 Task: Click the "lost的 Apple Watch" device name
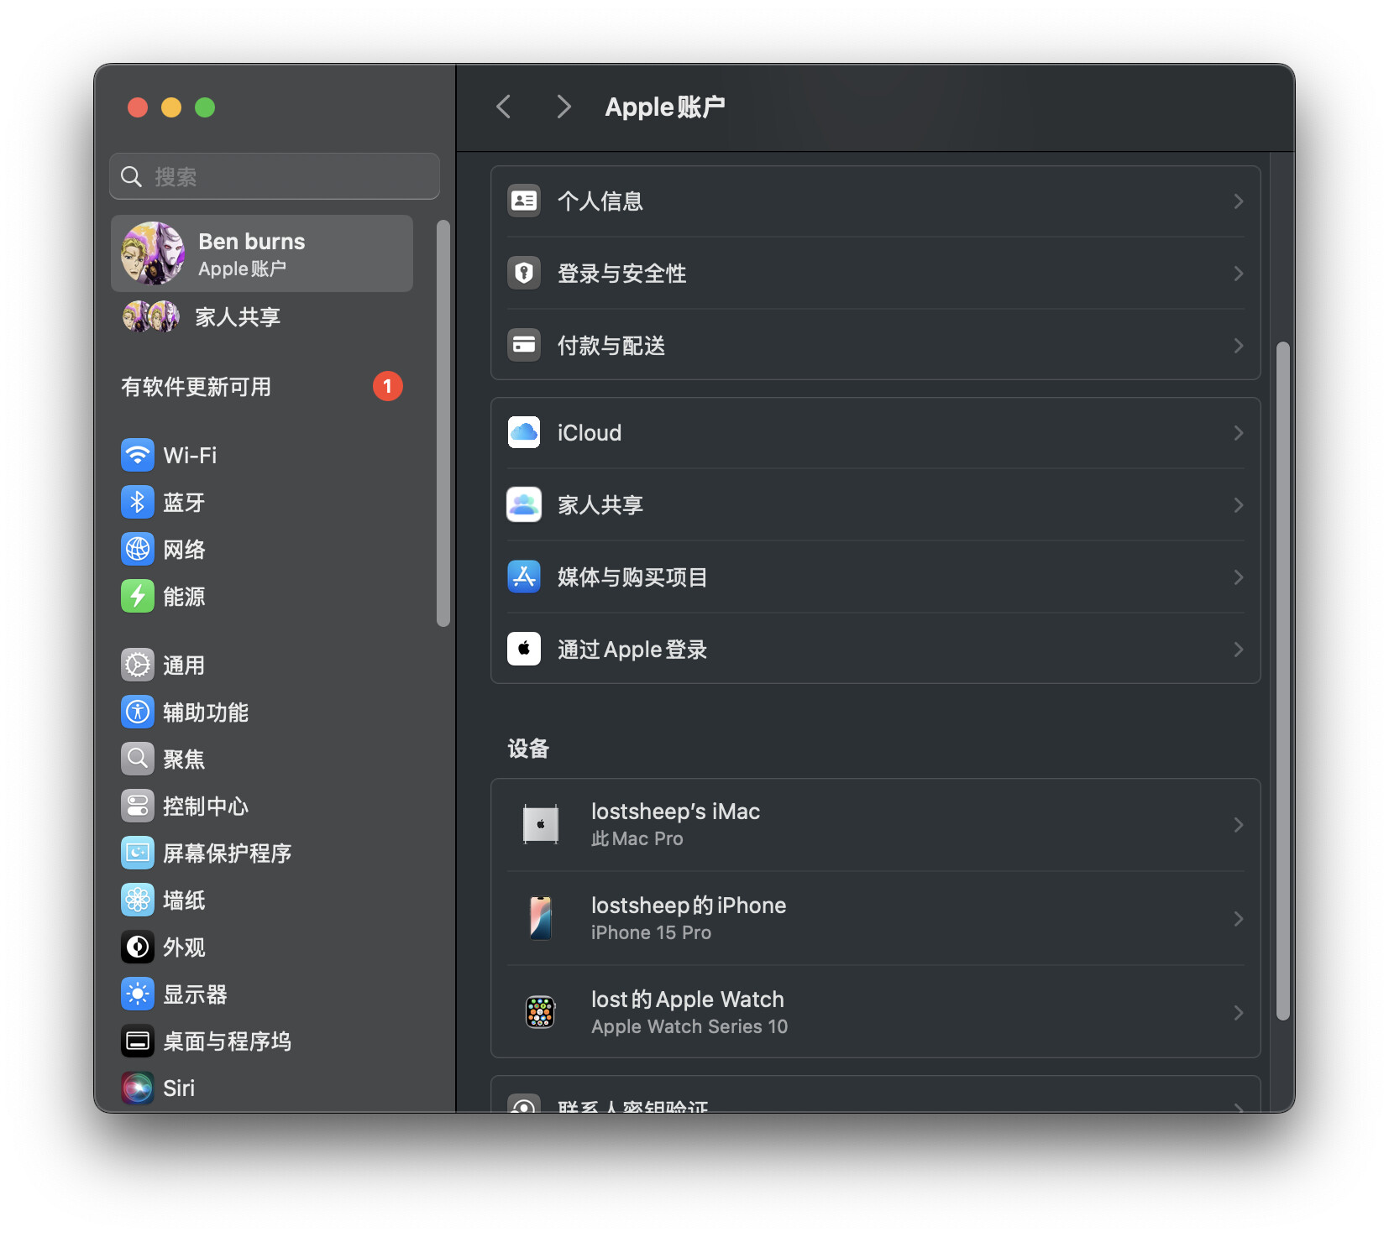[x=688, y=1000]
